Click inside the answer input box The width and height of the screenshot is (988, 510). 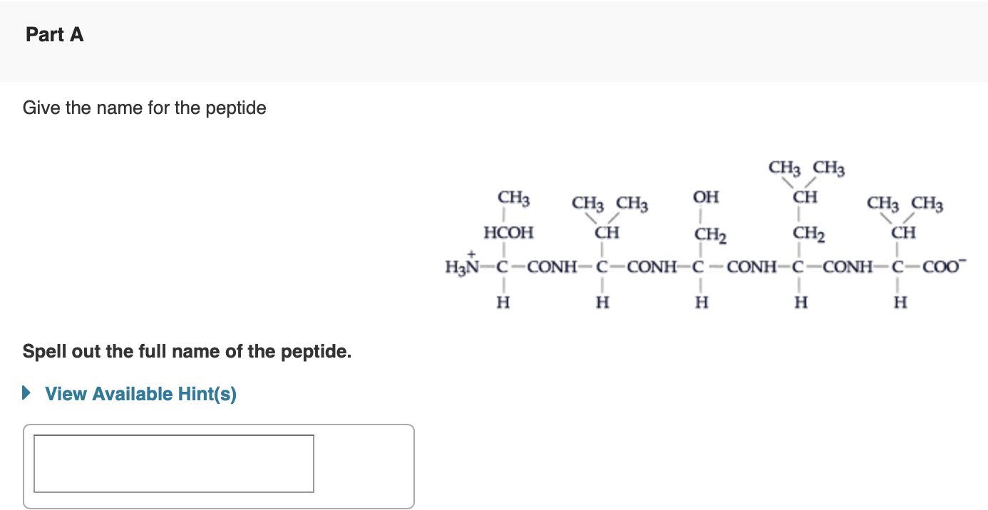tap(173, 463)
